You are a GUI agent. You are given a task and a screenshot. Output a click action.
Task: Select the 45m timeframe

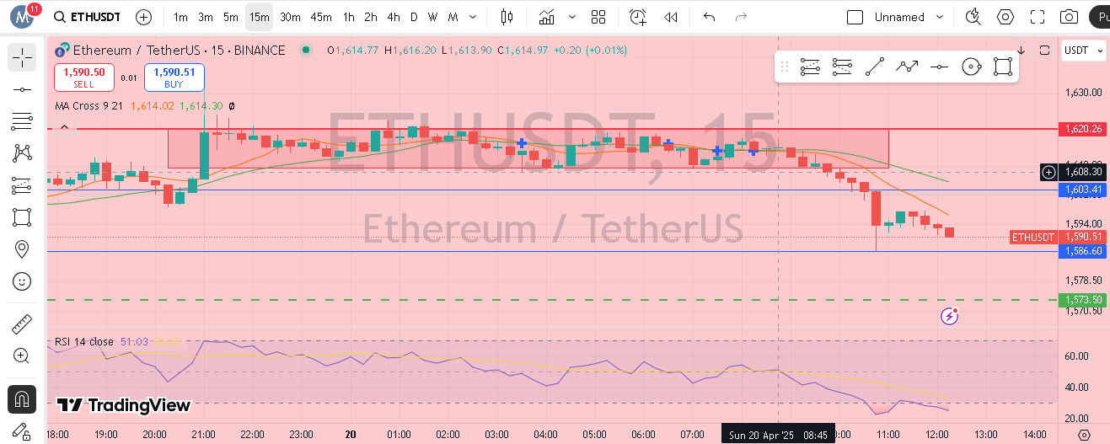[x=321, y=17]
